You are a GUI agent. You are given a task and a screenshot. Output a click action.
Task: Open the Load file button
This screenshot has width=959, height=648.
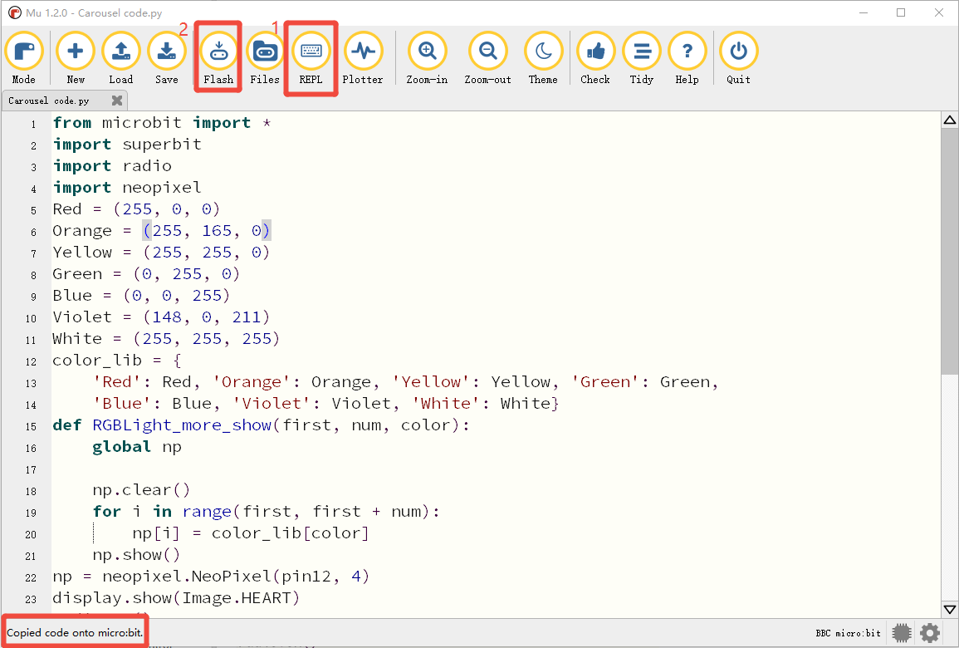(x=121, y=58)
